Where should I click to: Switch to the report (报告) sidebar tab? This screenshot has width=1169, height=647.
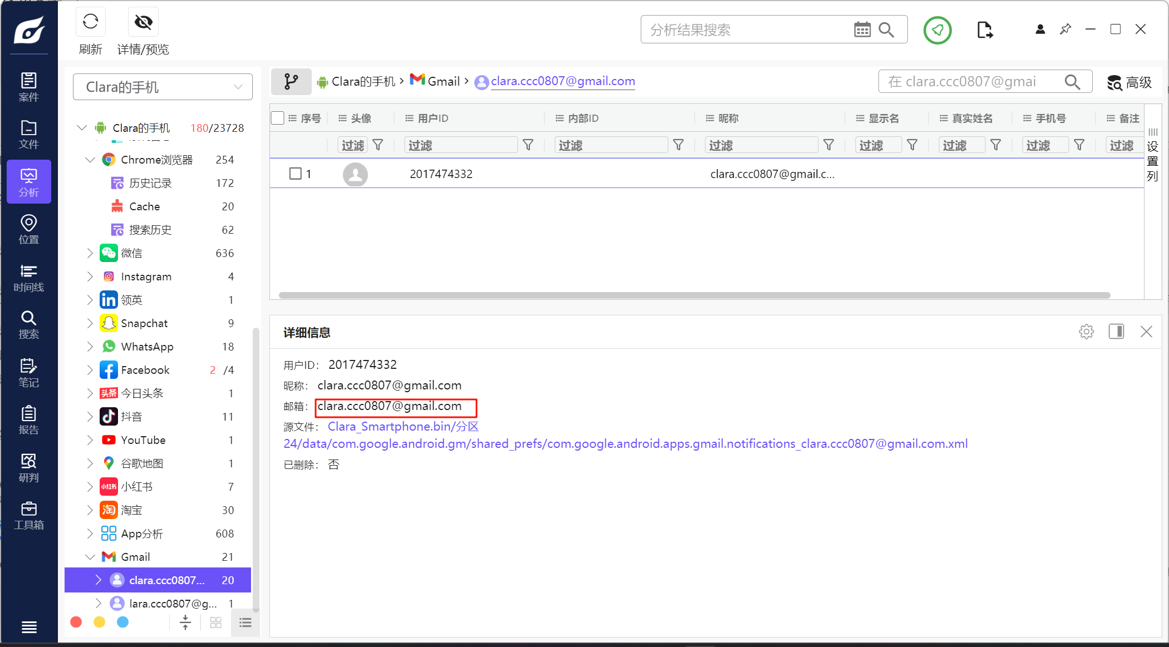pos(29,420)
